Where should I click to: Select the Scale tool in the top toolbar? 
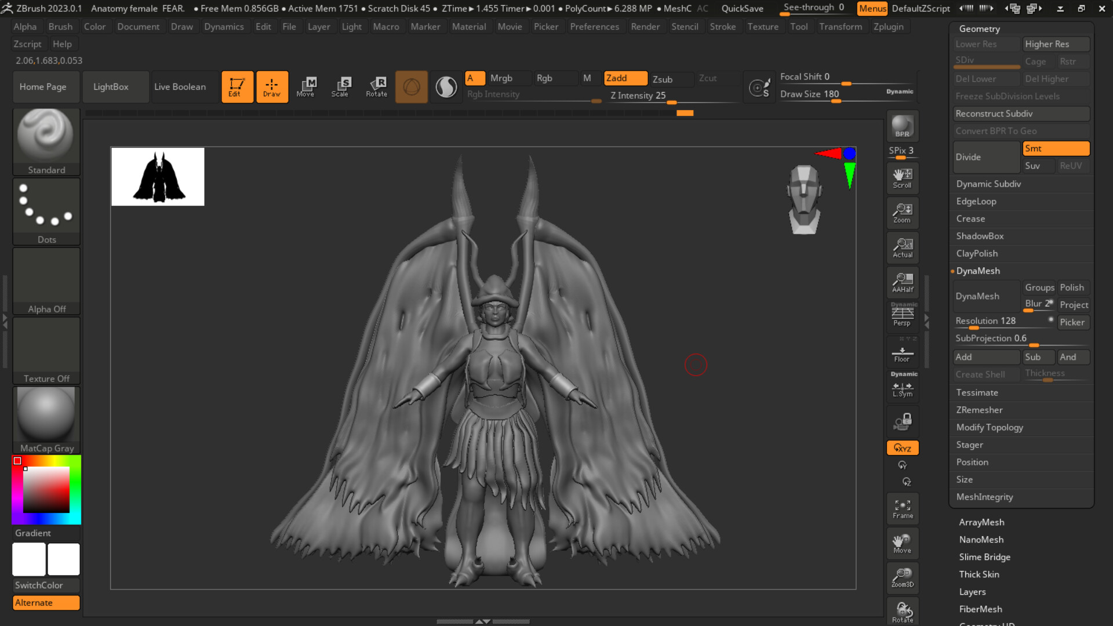click(x=341, y=86)
